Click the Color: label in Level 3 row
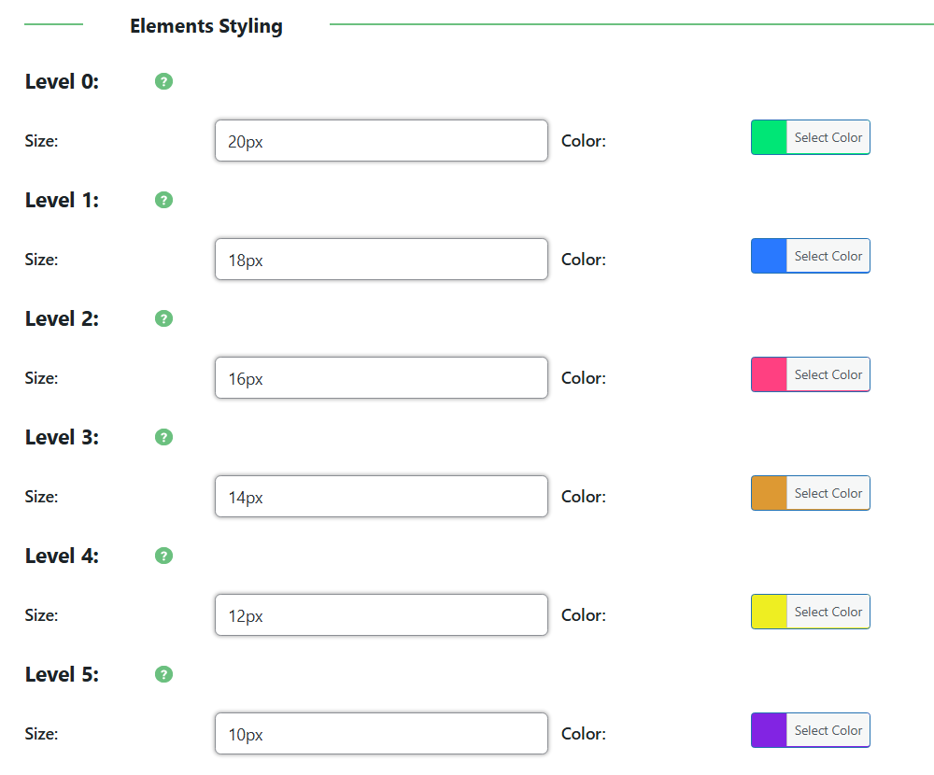The height and width of the screenshot is (775, 934). point(583,497)
